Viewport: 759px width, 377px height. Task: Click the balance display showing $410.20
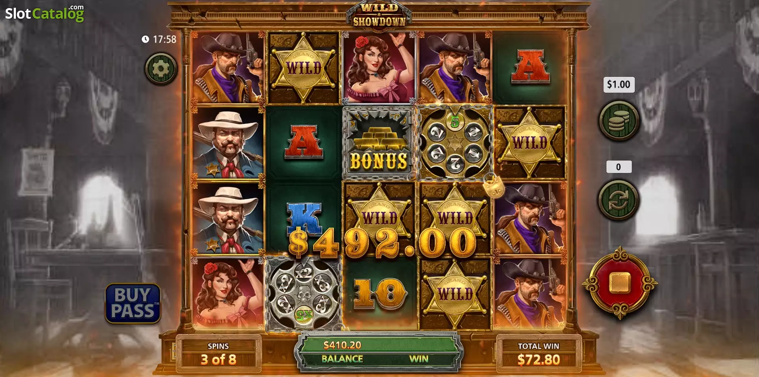342,345
